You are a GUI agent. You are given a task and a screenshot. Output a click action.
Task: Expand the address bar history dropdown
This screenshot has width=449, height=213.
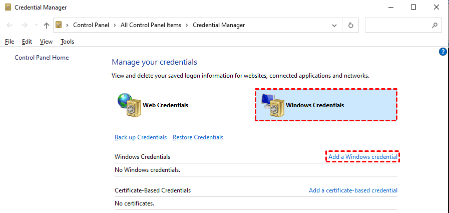334,25
